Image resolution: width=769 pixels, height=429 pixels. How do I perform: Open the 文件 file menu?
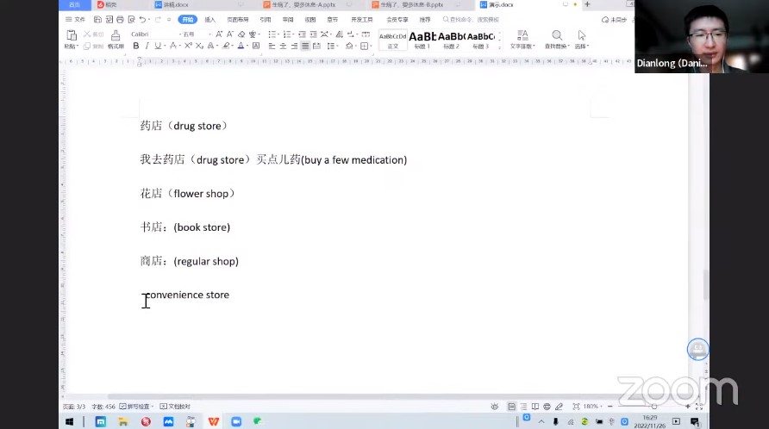76,20
